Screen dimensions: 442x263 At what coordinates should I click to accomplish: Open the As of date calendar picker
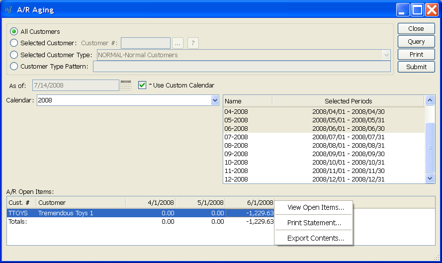click(x=126, y=86)
